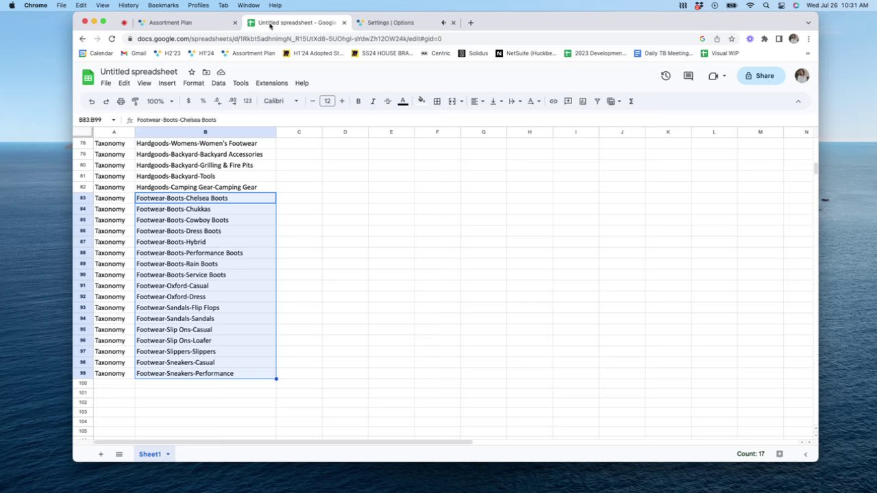Activate the Paint format tool

coord(135,101)
